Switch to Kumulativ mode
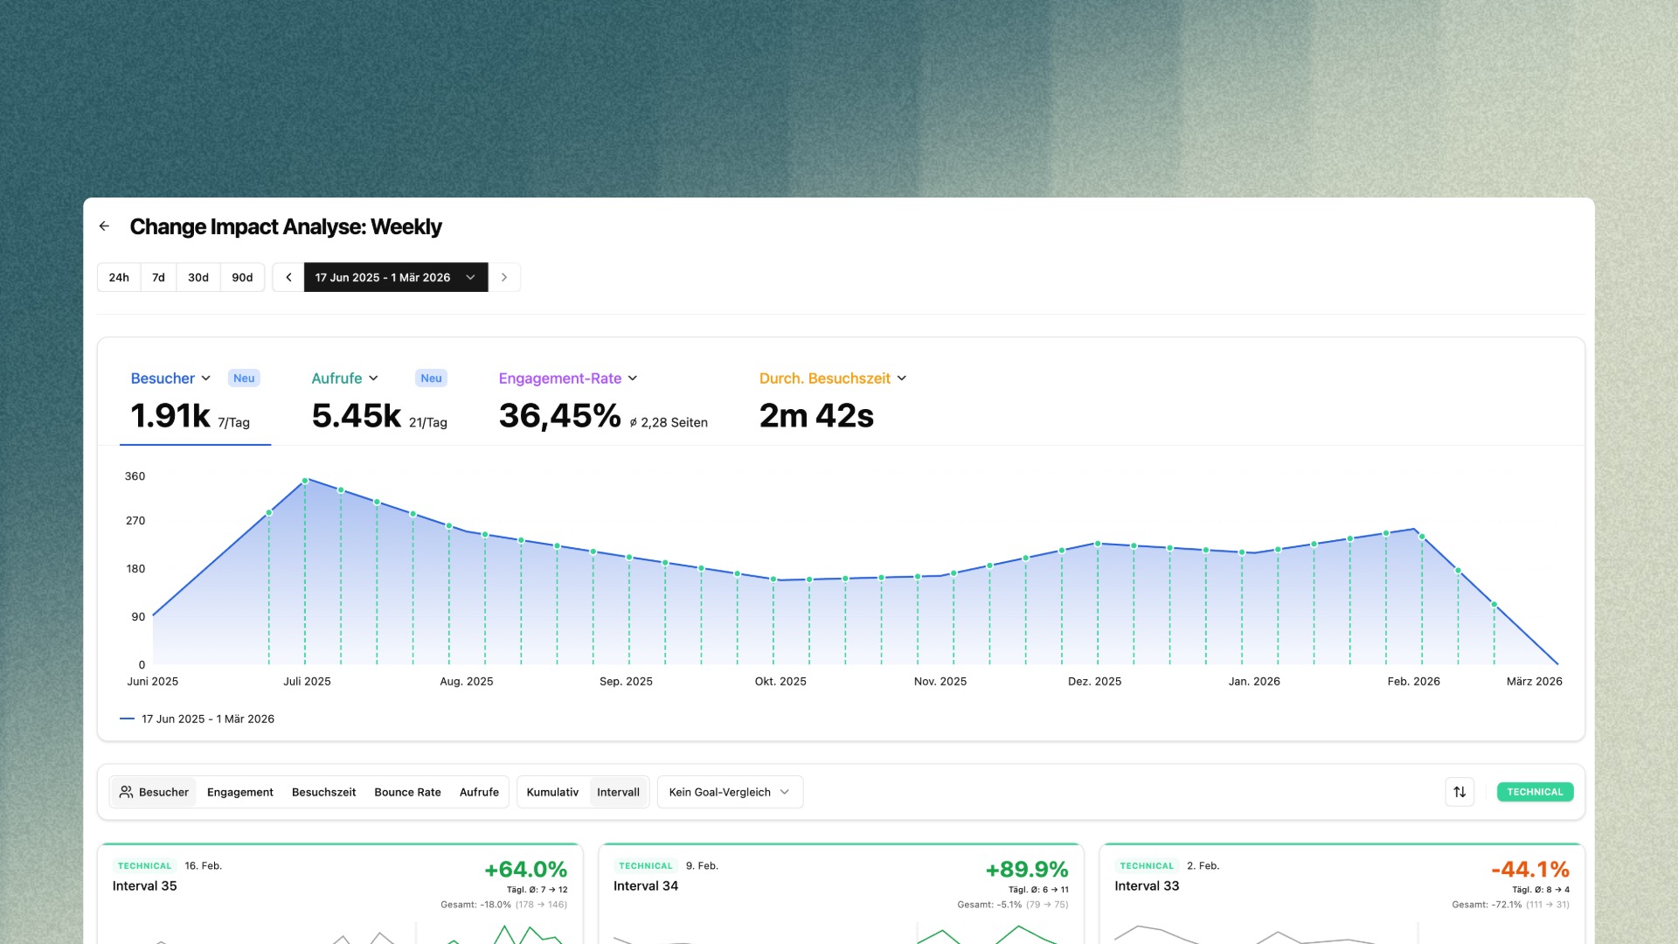The width and height of the screenshot is (1678, 944). (552, 792)
